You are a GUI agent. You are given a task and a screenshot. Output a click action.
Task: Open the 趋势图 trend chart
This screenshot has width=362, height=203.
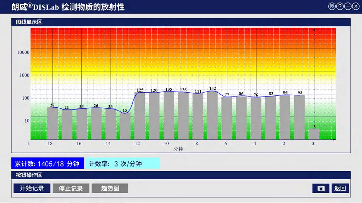(110, 188)
